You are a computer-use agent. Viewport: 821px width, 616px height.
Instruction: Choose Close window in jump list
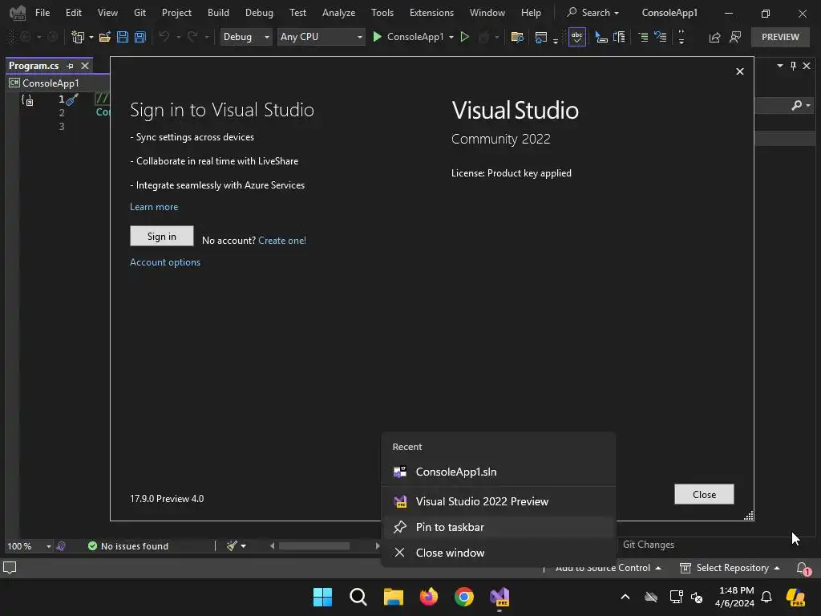click(499, 553)
